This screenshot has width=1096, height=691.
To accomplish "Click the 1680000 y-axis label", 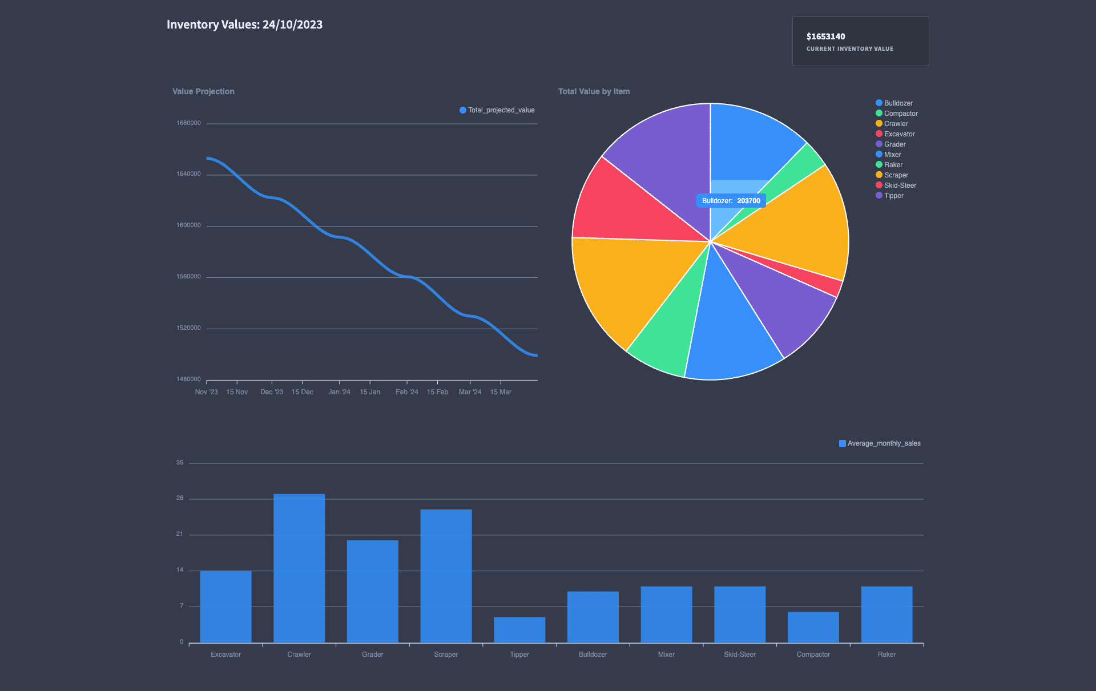I will (x=188, y=123).
